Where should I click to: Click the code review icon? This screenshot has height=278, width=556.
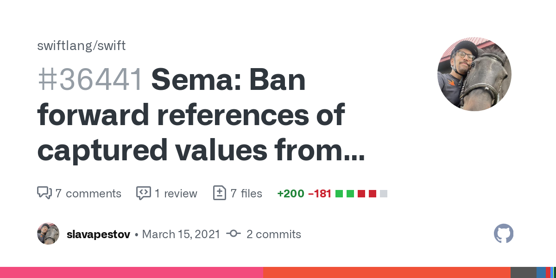pos(144,193)
